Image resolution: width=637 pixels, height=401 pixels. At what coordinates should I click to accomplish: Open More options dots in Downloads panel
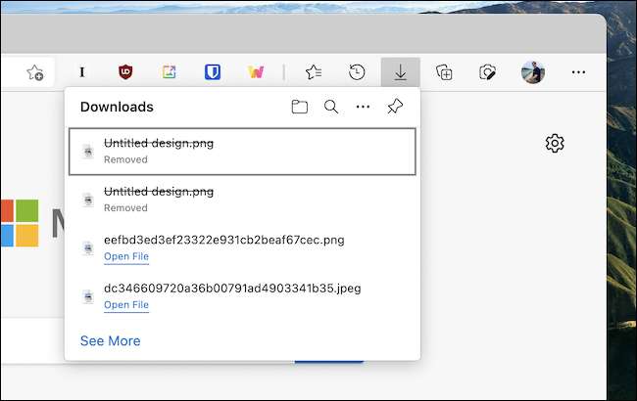(363, 107)
